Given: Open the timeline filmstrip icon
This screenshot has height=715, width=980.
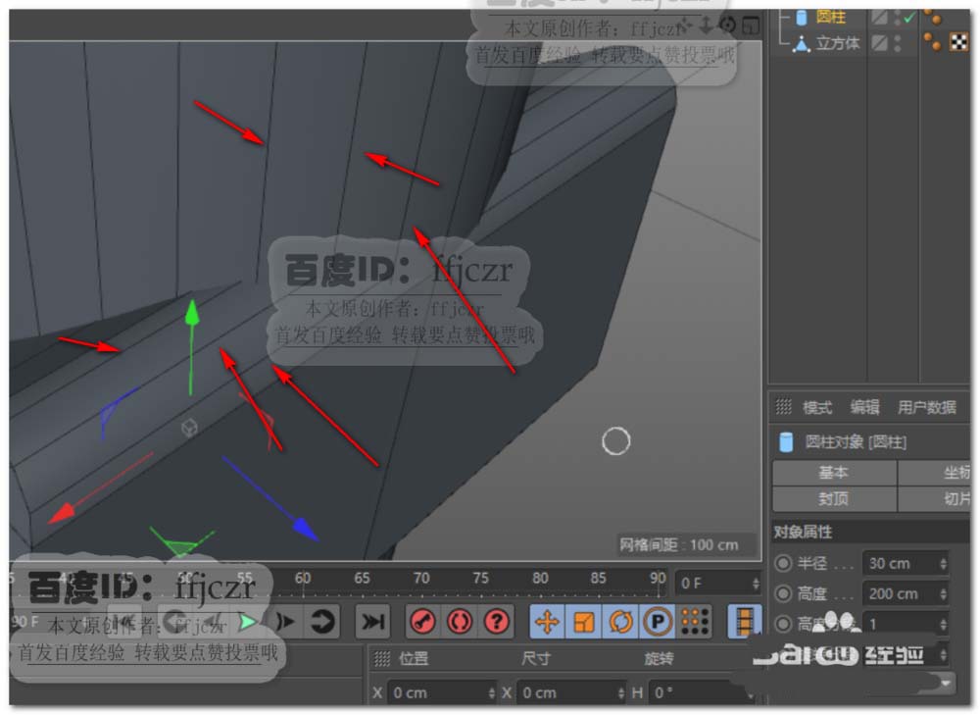Looking at the screenshot, I should 744,622.
